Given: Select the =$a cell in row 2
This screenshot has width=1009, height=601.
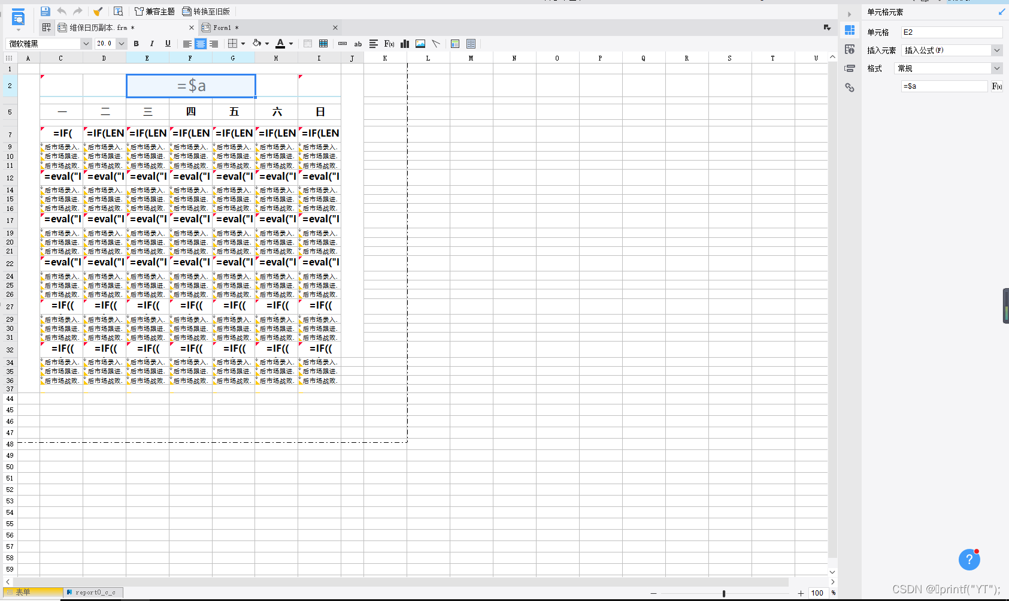Looking at the screenshot, I should (x=191, y=86).
